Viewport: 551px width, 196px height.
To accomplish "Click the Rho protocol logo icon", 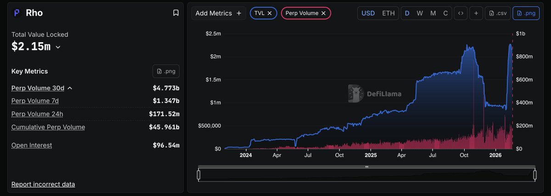I will (17, 13).
